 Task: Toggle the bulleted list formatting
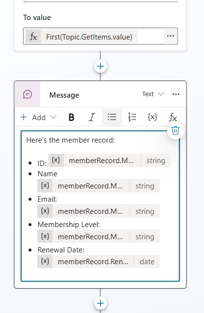point(112,117)
